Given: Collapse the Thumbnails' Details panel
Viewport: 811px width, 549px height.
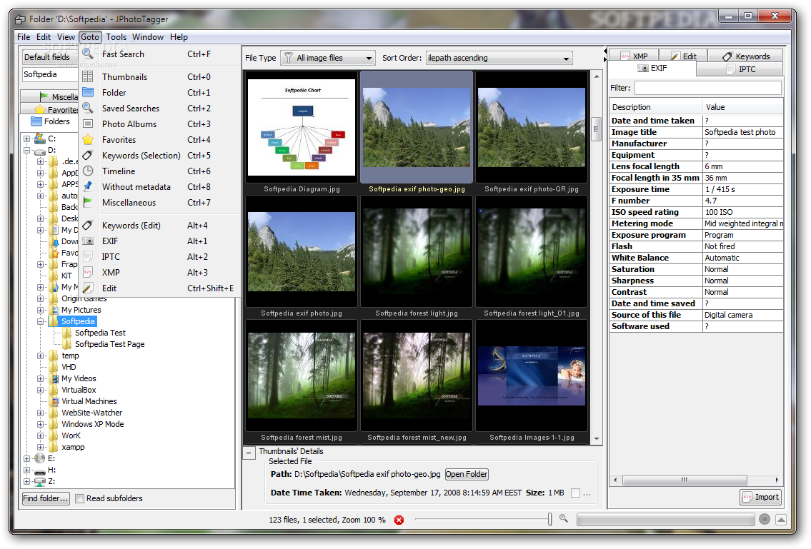Looking at the screenshot, I should (x=249, y=453).
